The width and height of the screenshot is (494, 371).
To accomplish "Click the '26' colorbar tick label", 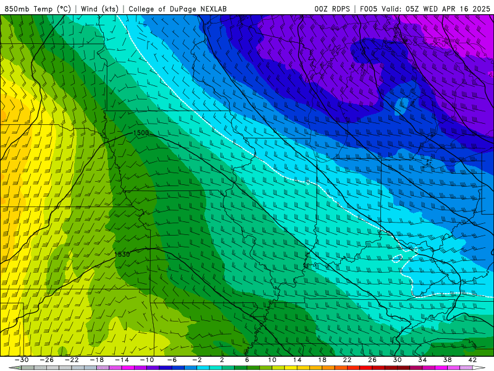I will point(372,360).
